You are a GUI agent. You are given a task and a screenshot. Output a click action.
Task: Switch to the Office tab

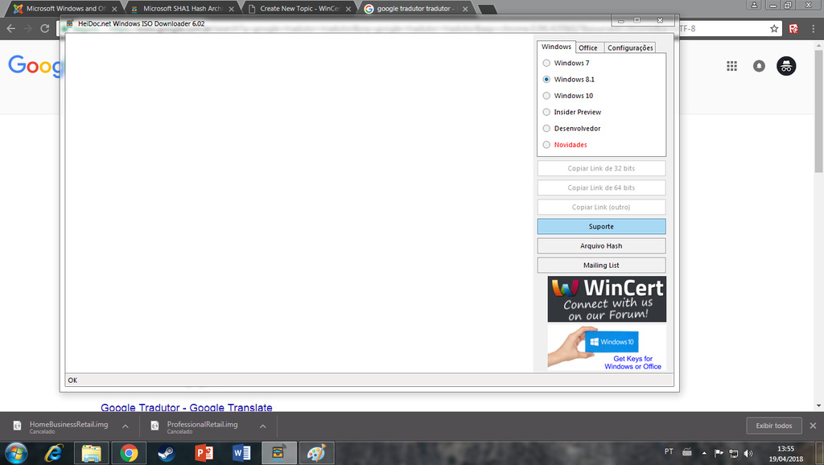pos(588,47)
